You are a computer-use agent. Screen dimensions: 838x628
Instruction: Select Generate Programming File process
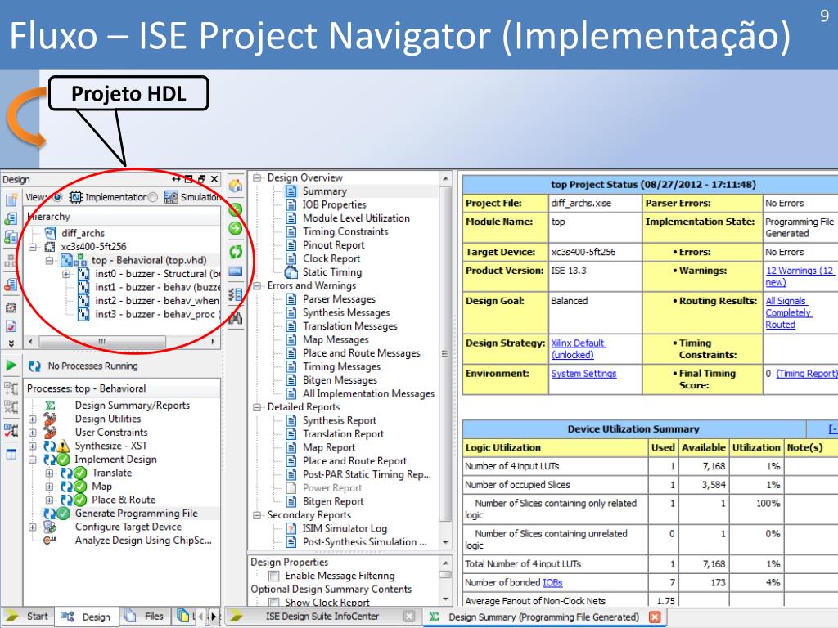(137, 514)
